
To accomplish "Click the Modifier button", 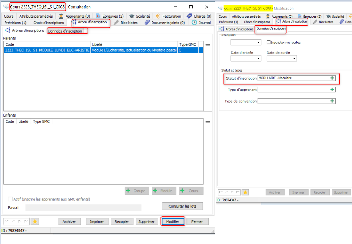I will 173,221.
